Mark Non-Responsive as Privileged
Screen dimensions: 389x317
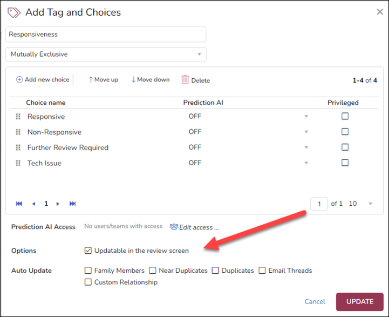(x=345, y=132)
